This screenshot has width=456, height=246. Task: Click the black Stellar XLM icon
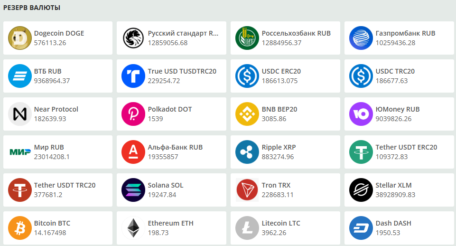coord(361,190)
